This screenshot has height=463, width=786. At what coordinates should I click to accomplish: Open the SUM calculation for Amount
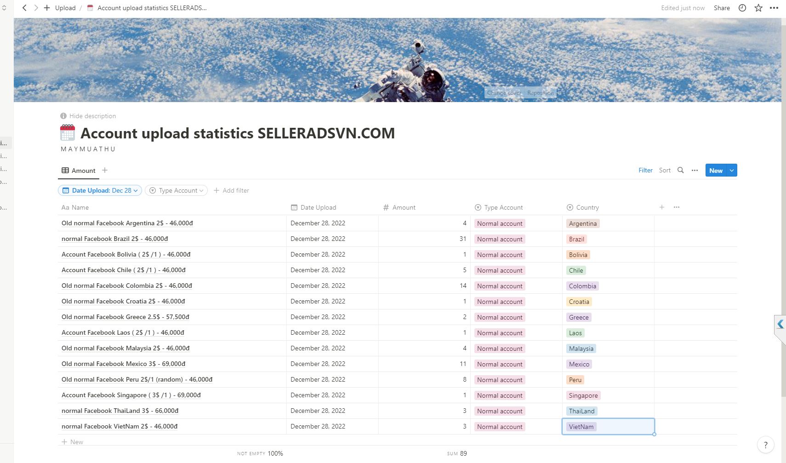[457, 453]
